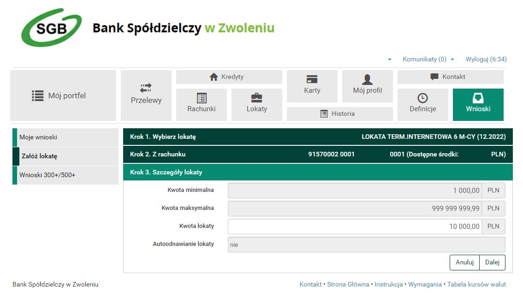
Task: Expand Krok 1. Wybierz lokatę header
Action: coord(317,137)
